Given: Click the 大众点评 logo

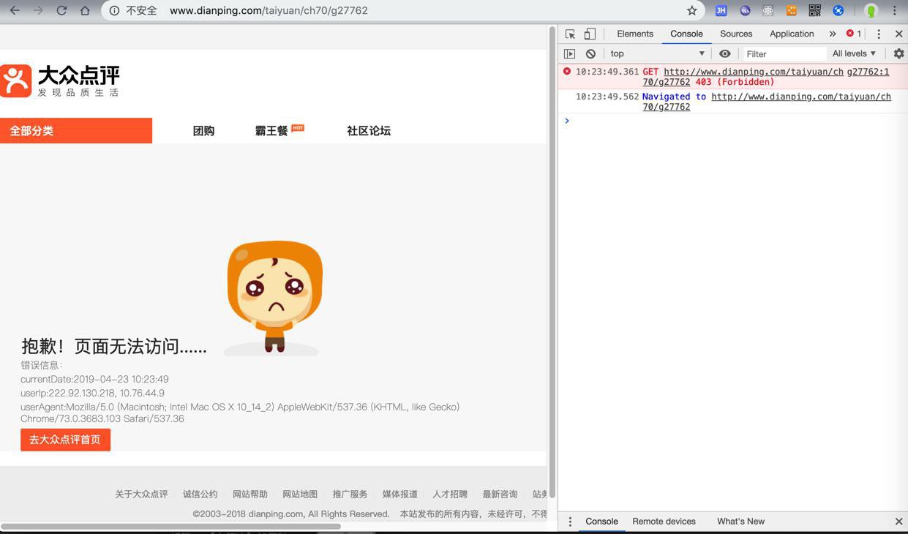Looking at the screenshot, I should coord(60,80).
